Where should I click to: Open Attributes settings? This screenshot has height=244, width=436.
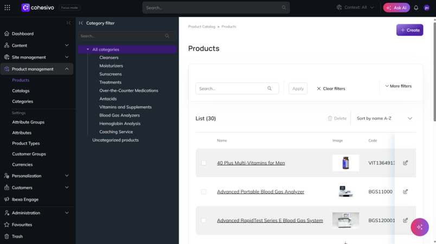point(22,132)
